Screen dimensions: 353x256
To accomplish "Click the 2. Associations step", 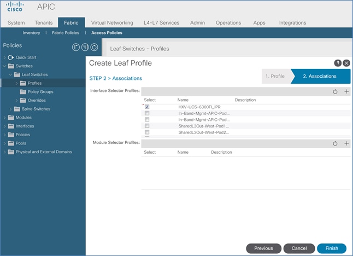I will 320,77.
